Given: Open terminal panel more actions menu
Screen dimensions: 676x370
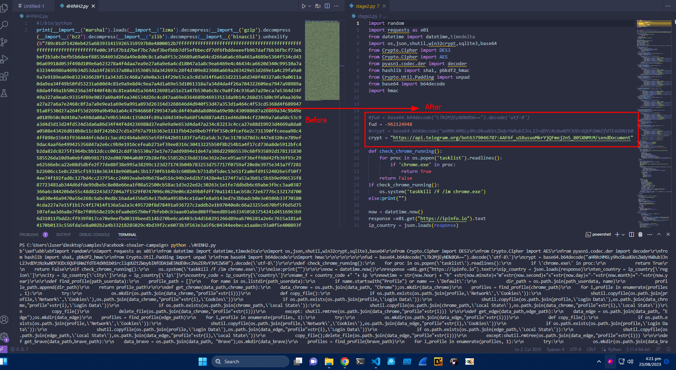Looking at the screenshot, I should coord(650,234).
